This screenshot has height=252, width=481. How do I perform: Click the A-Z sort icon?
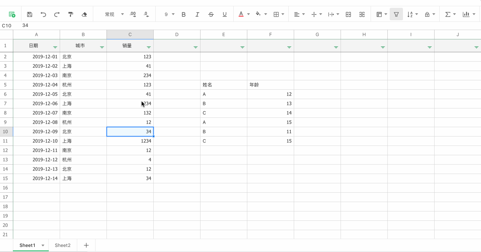410,14
